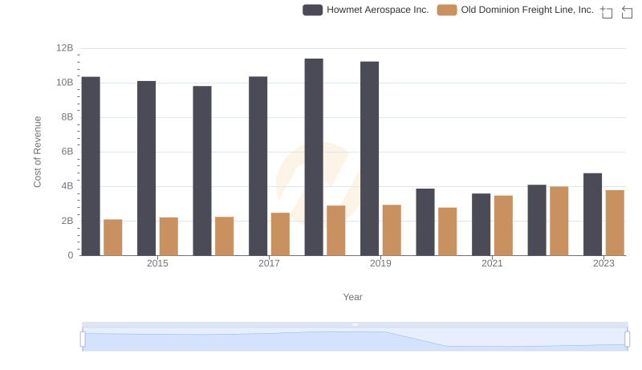Click the 12B y-axis label

pyautogui.click(x=65, y=48)
